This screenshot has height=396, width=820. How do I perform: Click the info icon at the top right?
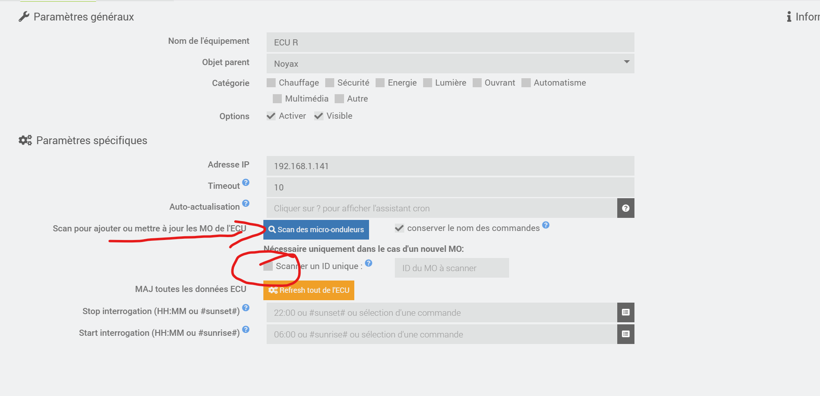[789, 17]
